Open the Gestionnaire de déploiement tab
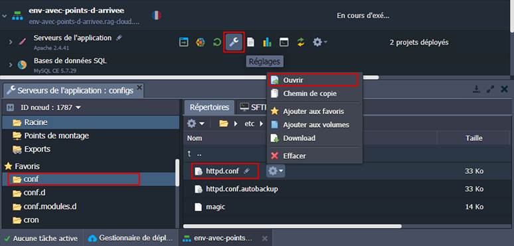This screenshot has width=514, height=246. [x=131, y=238]
